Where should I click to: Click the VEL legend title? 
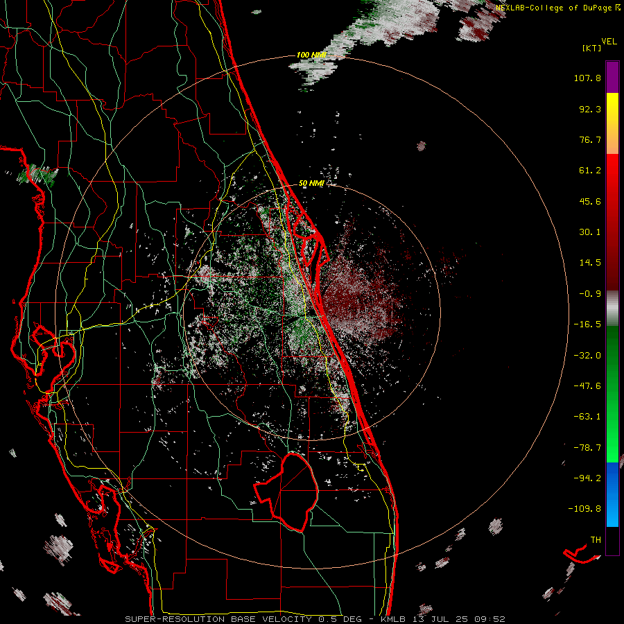(x=609, y=42)
